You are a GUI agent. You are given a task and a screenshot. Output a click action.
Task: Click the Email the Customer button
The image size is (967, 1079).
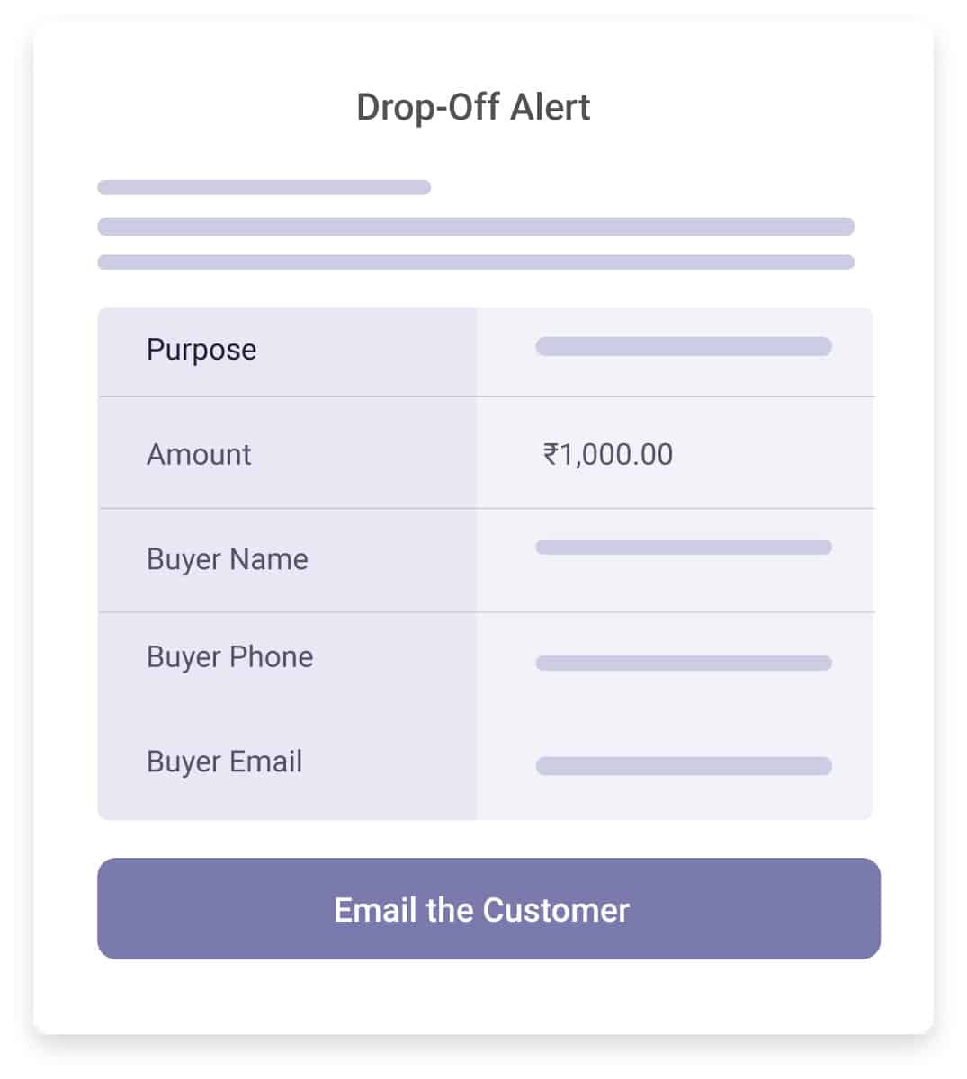click(x=488, y=909)
